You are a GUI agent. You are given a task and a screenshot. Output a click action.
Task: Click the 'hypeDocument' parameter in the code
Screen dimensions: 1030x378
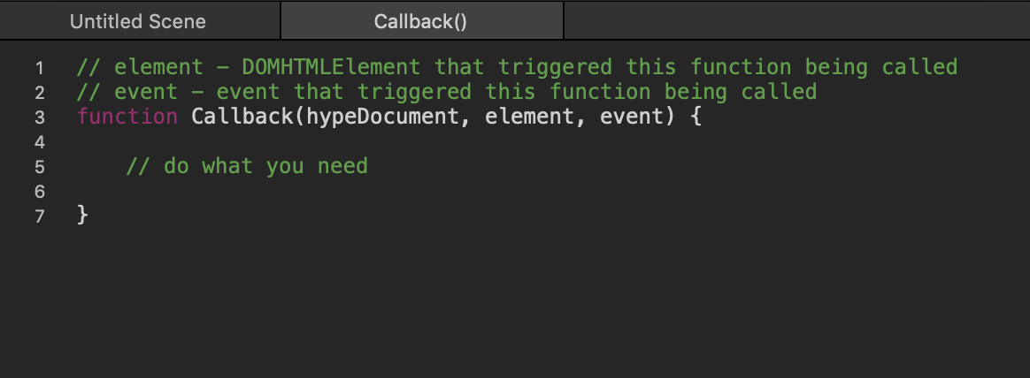click(381, 117)
